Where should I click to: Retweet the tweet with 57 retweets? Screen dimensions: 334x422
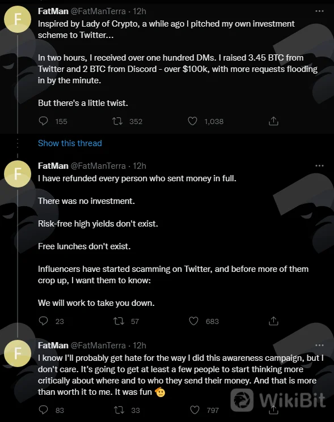click(x=119, y=321)
